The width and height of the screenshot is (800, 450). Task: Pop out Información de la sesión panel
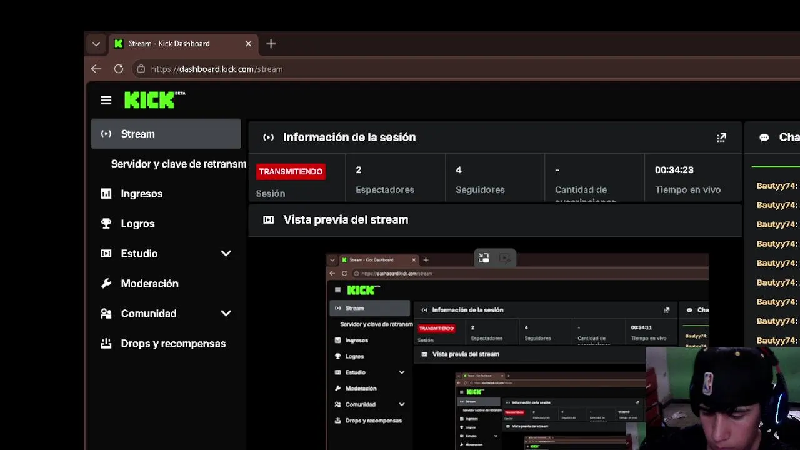[721, 137]
